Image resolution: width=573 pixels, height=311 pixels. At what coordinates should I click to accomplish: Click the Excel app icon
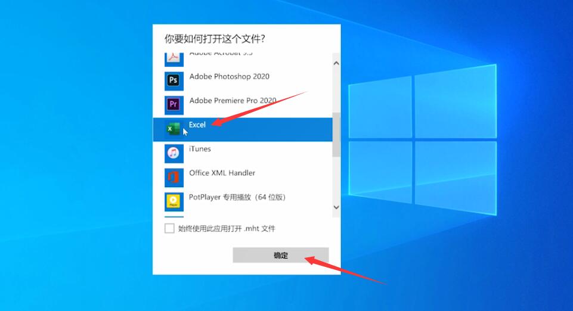[174, 129]
